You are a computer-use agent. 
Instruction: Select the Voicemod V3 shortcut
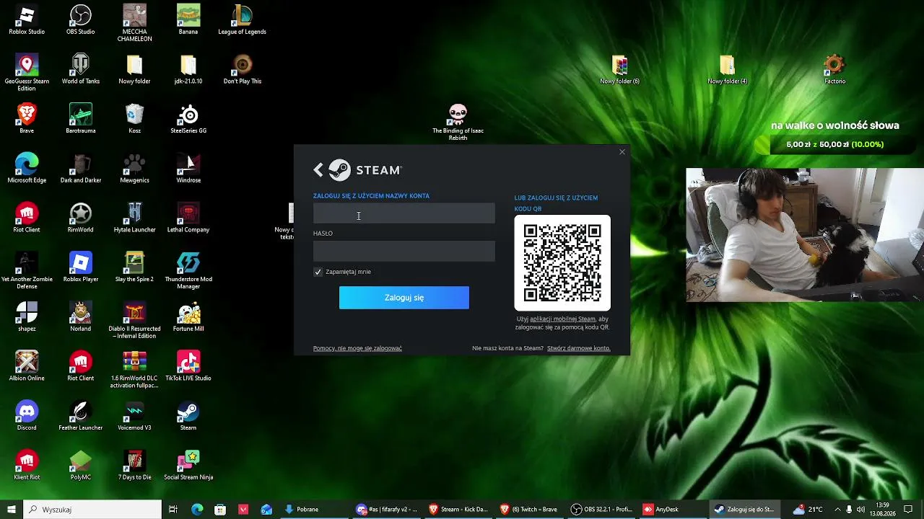click(x=134, y=416)
